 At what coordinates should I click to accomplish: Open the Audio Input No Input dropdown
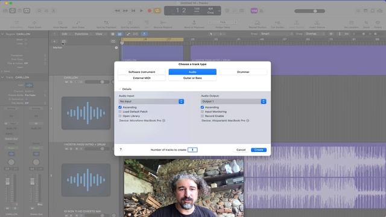[151, 101]
